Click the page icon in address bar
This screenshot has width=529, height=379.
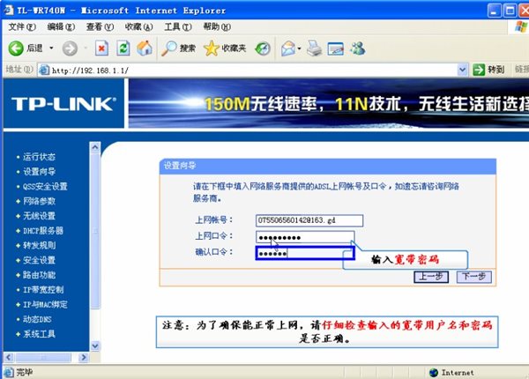(44, 71)
